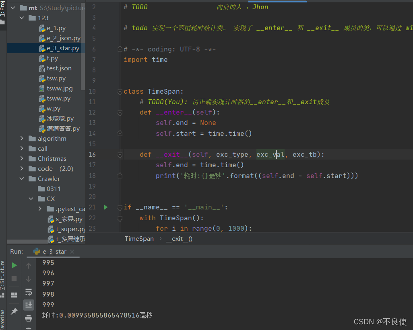The width and height of the screenshot is (413, 330).
Task: Select the e_3_star run tab
Action: tap(54, 252)
